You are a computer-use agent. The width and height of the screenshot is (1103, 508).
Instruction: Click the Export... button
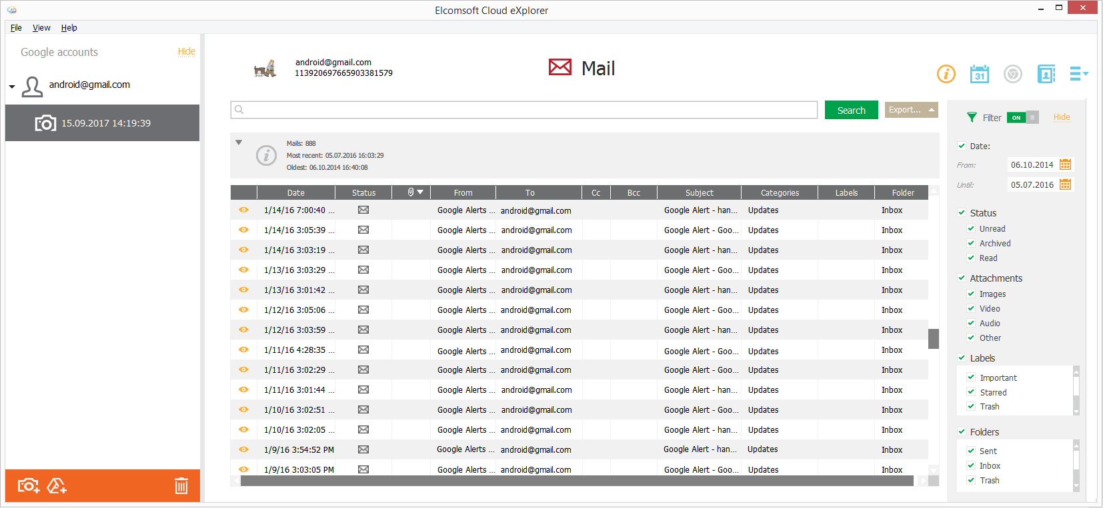(x=911, y=110)
